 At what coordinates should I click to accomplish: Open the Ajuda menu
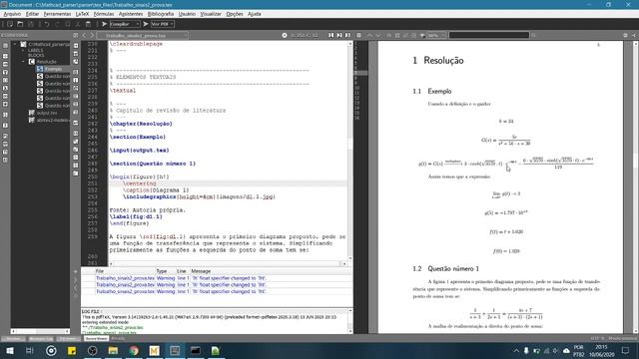(255, 14)
